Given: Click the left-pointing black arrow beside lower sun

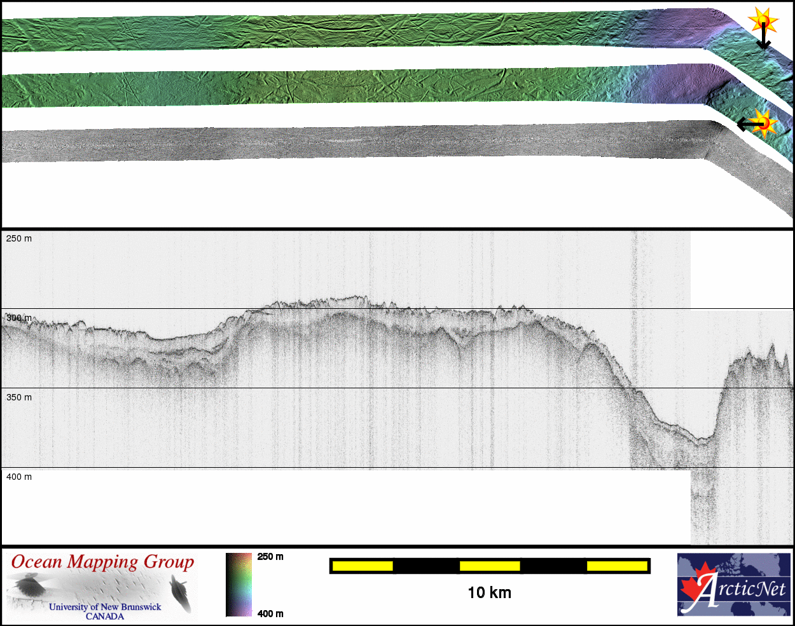Looking at the screenshot, I should (x=745, y=124).
